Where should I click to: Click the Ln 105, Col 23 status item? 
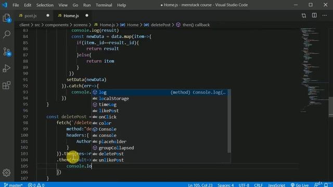[x=200, y=185]
